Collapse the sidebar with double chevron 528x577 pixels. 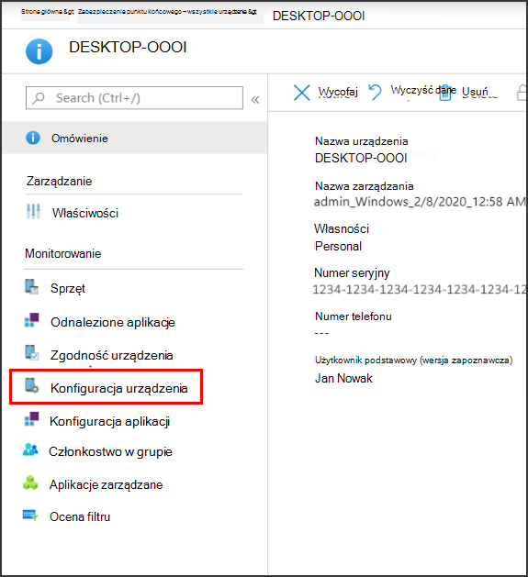[x=255, y=99]
